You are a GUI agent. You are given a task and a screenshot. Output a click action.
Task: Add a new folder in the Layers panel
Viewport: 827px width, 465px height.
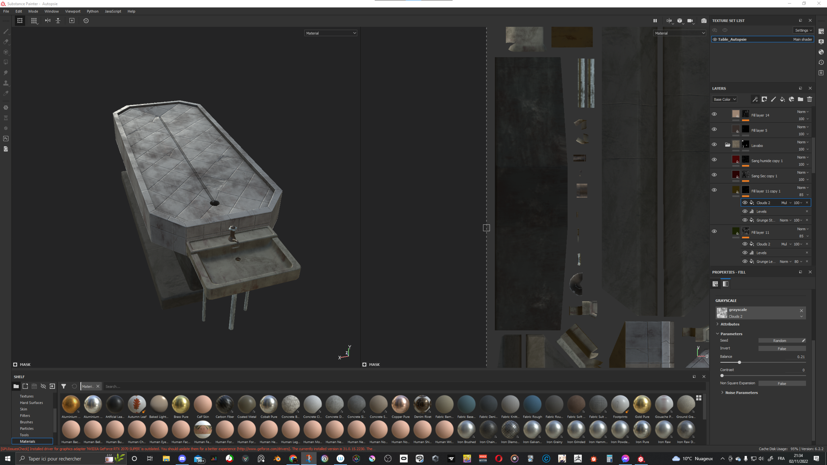(x=801, y=99)
